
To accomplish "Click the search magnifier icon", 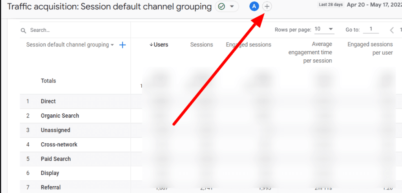I will (24, 30).
